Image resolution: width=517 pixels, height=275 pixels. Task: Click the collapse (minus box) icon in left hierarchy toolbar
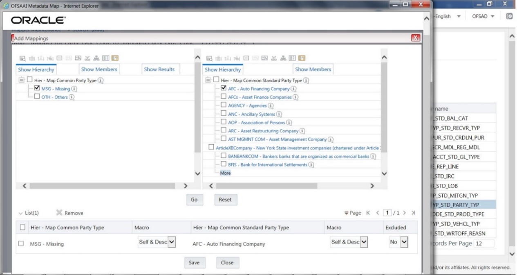pyautogui.click(x=59, y=58)
